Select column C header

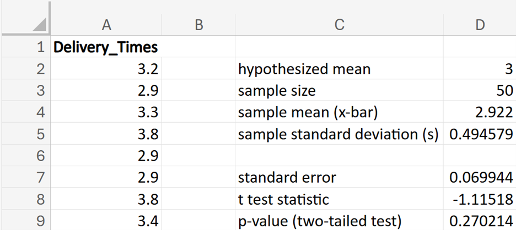(x=339, y=24)
